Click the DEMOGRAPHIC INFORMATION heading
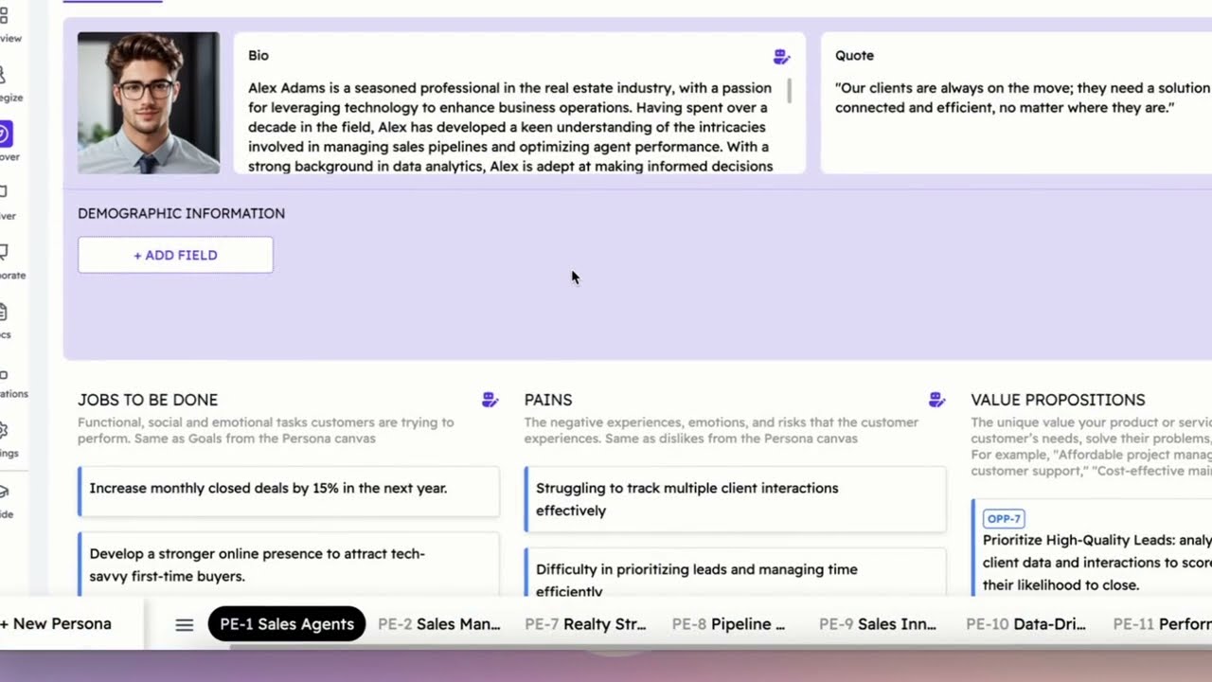 pyautogui.click(x=181, y=213)
